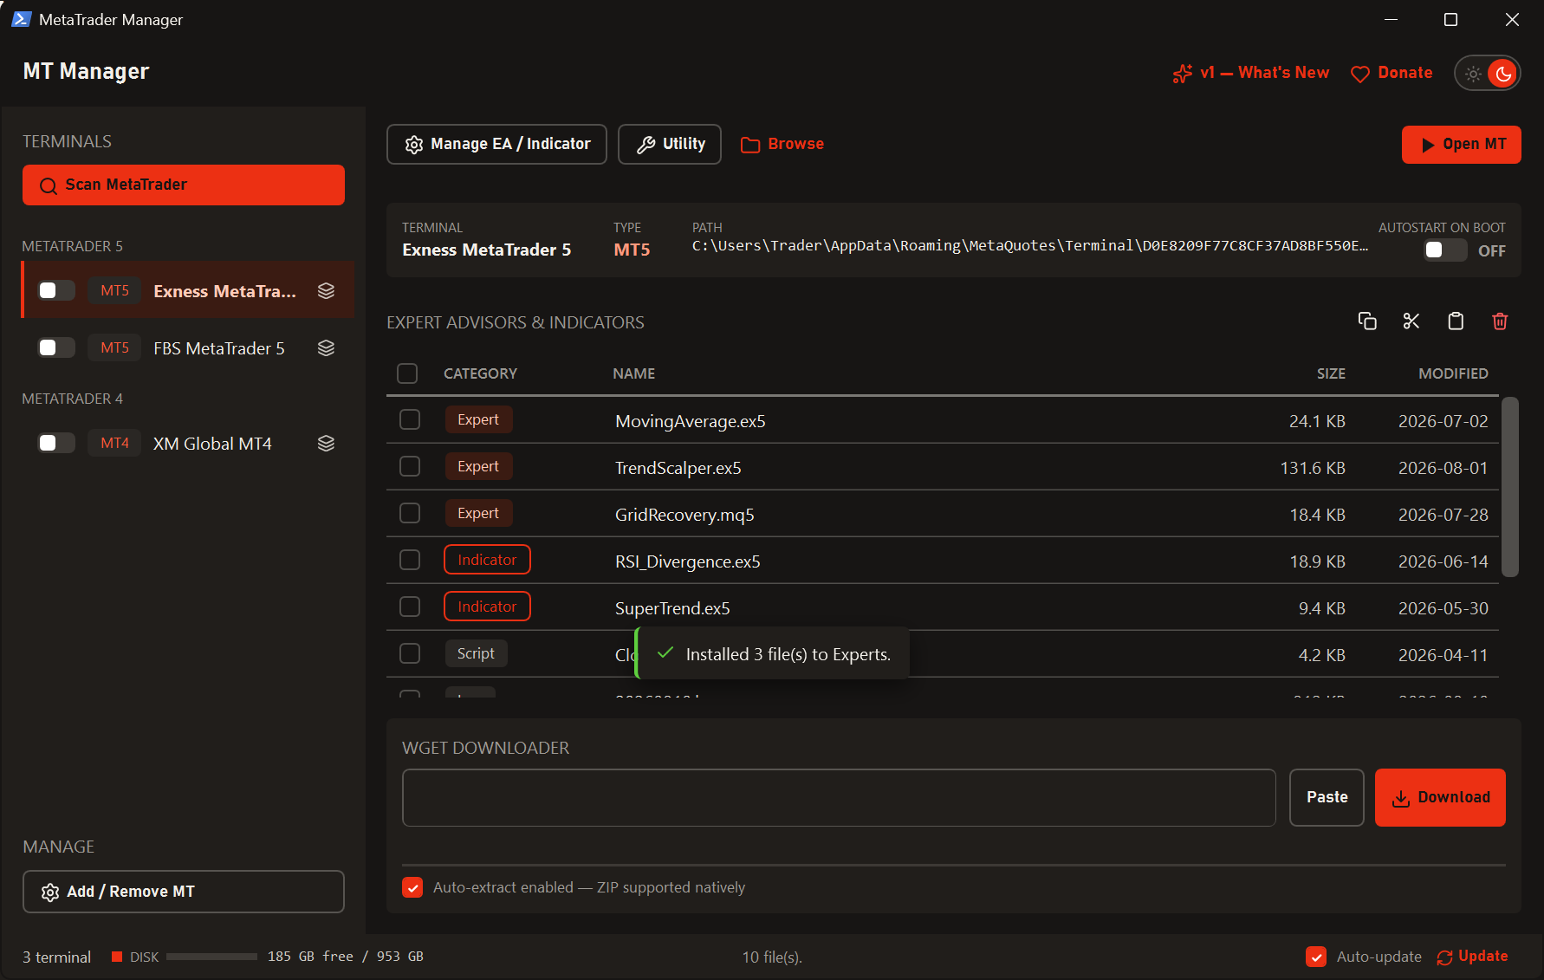The image size is (1544, 980).
Task: Open Manage EA / Indicator
Action: [x=496, y=144]
